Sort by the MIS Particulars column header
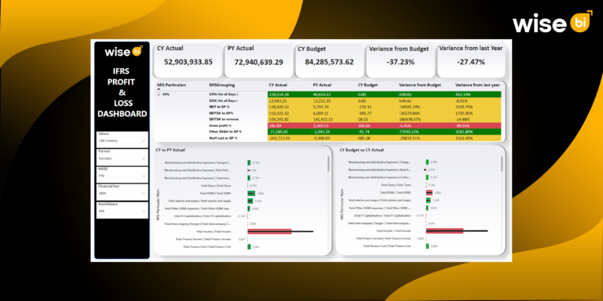The width and height of the screenshot is (603, 301). [171, 85]
